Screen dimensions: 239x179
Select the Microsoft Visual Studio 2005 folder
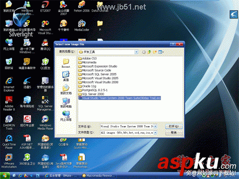(98, 78)
